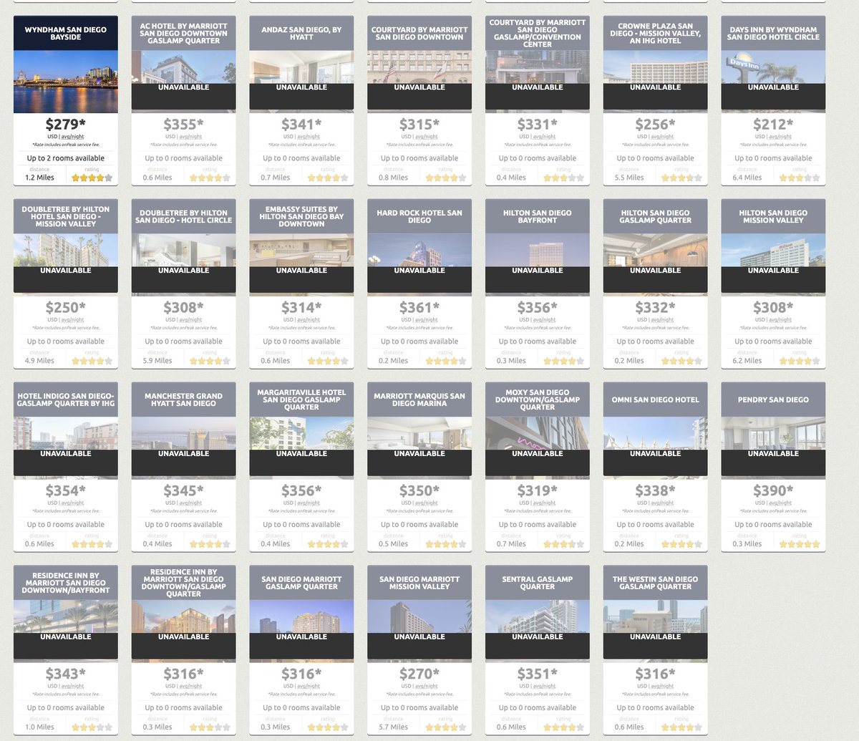The width and height of the screenshot is (859, 741).
Task: Click the $256 rate of Crowne Plaza Mission Valley
Action: point(656,125)
